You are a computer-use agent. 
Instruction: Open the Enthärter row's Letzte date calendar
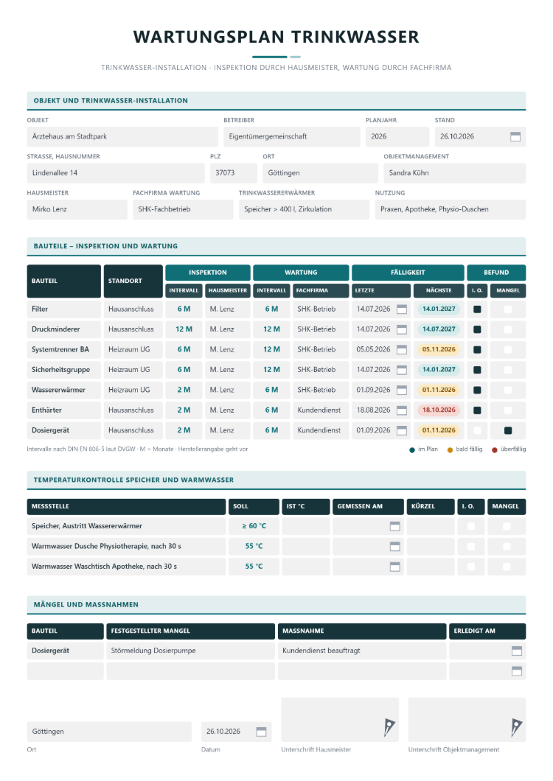click(401, 410)
